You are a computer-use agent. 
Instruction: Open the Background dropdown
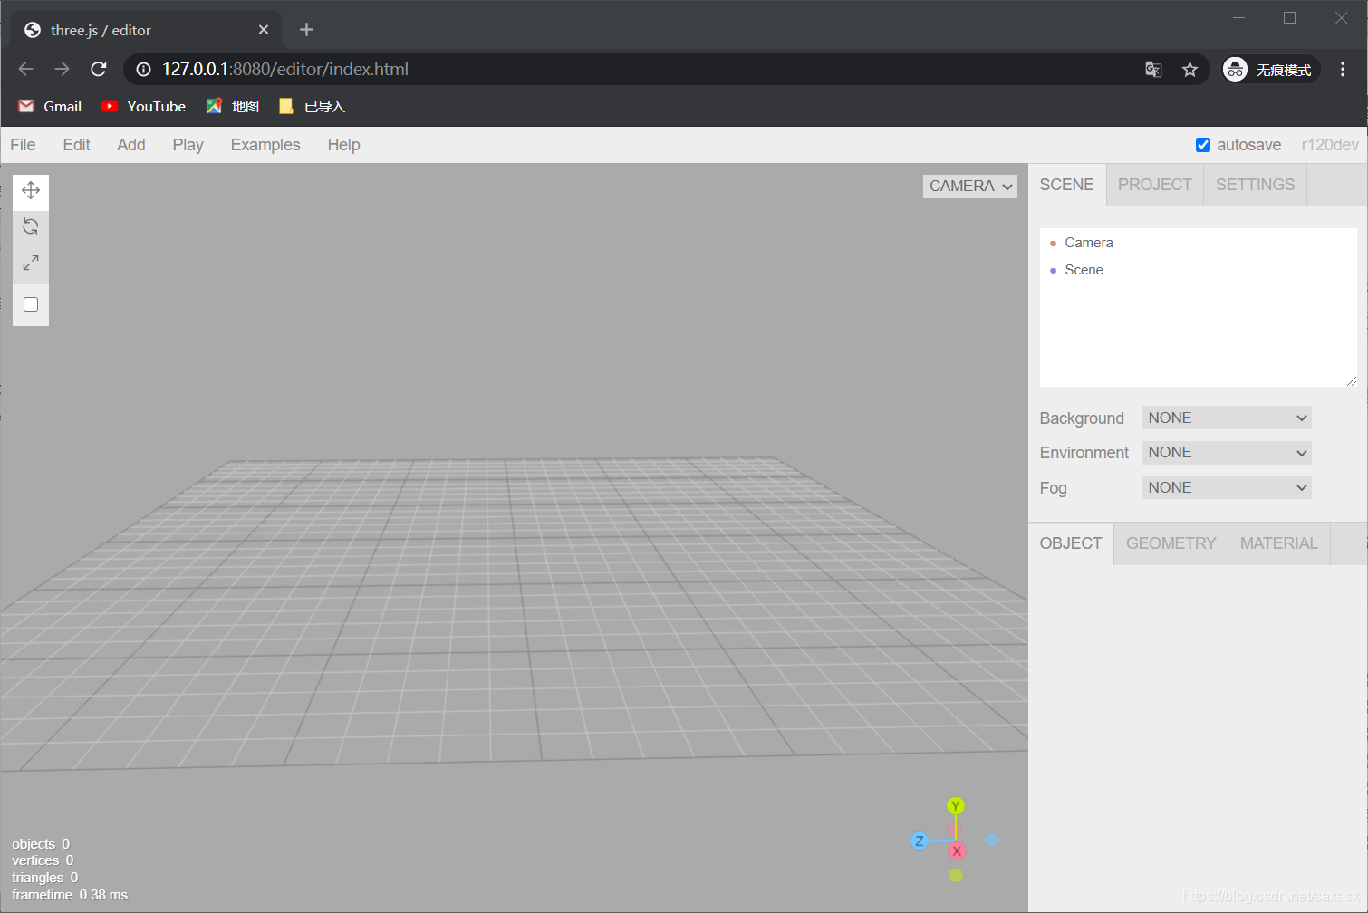[x=1225, y=417]
